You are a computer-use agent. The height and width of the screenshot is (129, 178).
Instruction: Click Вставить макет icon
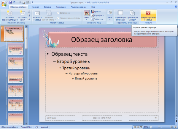point(23,15)
